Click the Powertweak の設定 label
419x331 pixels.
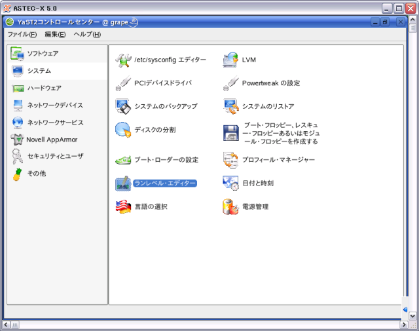click(x=271, y=83)
